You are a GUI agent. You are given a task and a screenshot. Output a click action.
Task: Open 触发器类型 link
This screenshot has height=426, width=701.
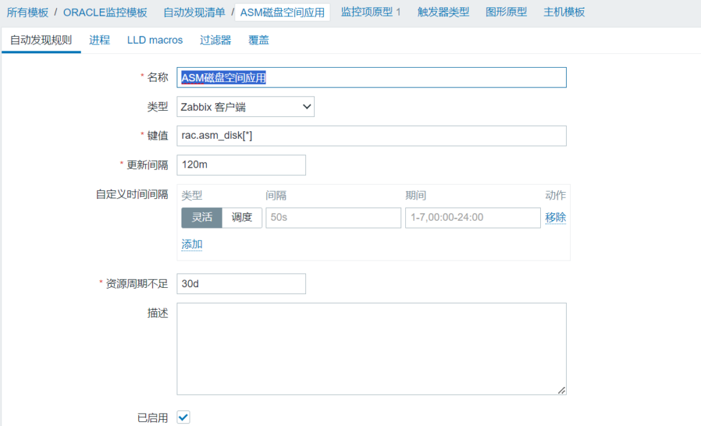443,12
